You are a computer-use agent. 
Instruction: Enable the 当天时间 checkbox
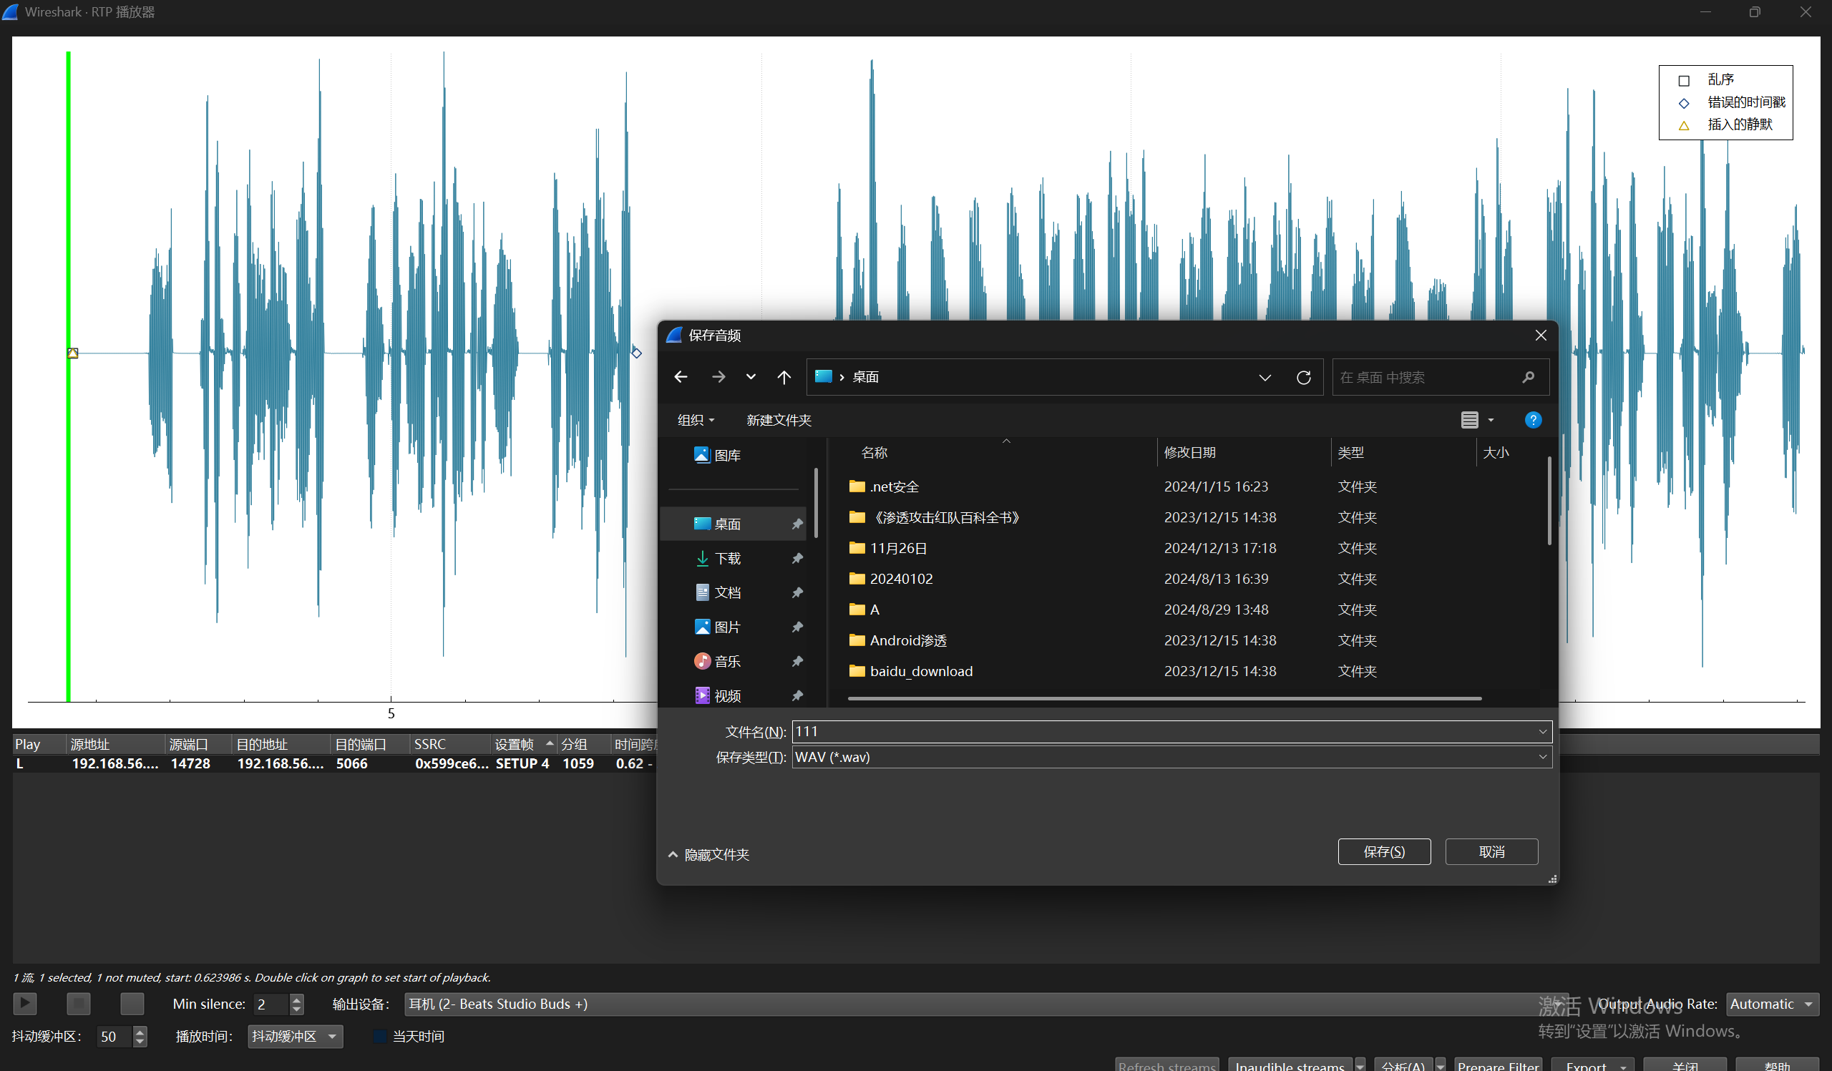(380, 1036)
